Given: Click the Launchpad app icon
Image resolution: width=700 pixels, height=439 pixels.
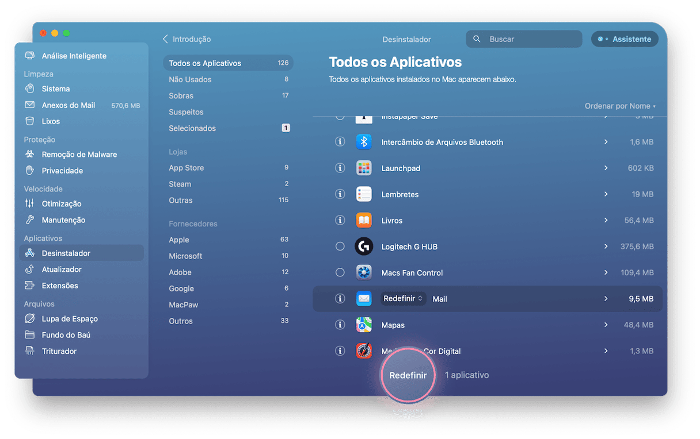Looking at the screenshot, I should click(x=364, y=168).
